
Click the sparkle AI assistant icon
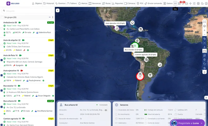click(x=191, y=3)
